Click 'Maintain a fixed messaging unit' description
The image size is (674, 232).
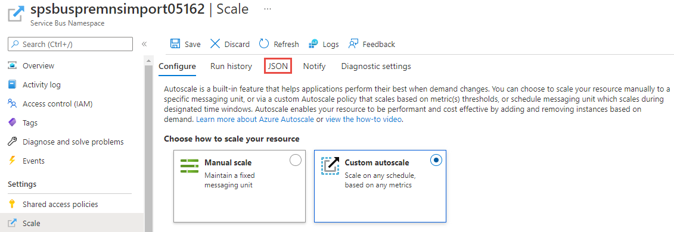pyautogui.click(x=230, y=180)
